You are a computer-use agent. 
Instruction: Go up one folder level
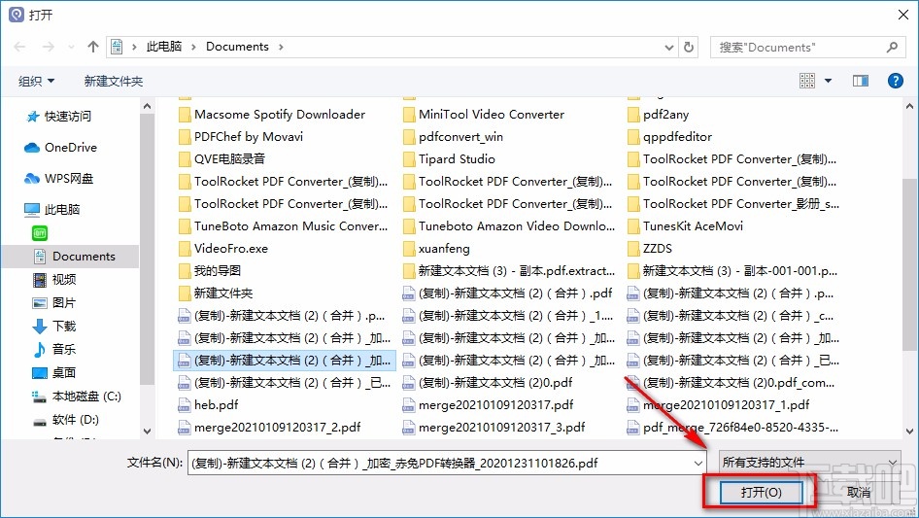pos(92,47)
